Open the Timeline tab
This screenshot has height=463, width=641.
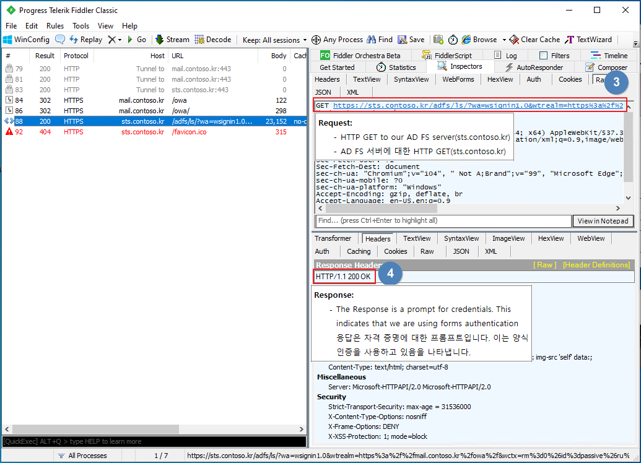(609, 56)
